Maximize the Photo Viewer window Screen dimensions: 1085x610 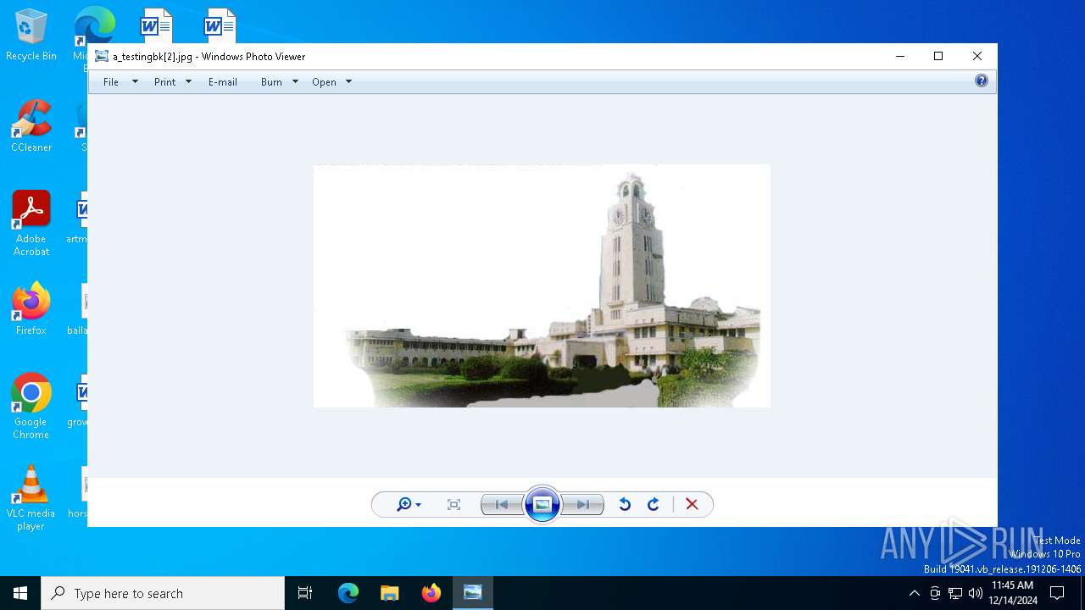tap(938, 56)
